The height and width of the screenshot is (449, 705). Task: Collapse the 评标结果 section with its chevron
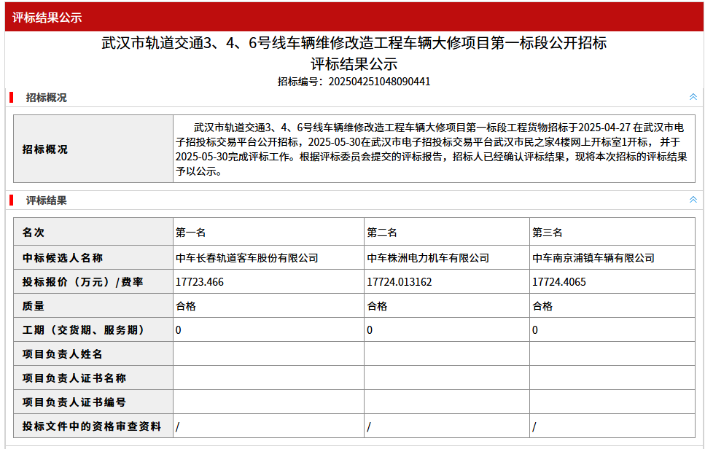pos(693,200)
